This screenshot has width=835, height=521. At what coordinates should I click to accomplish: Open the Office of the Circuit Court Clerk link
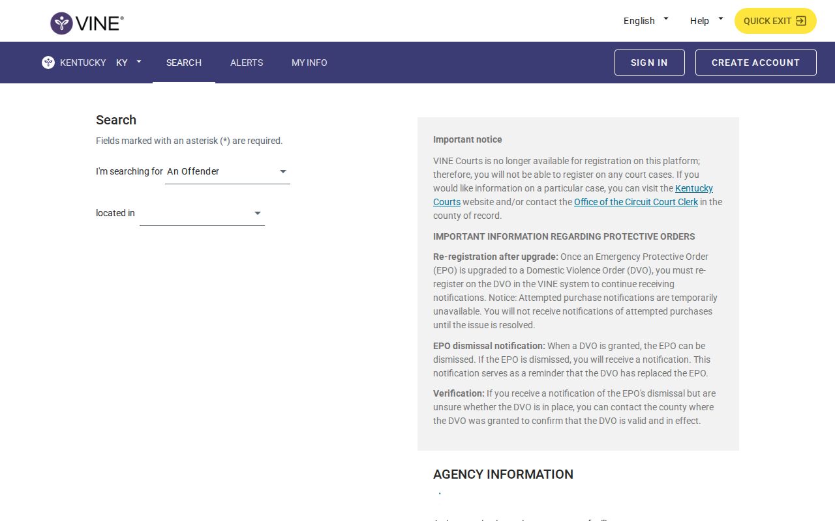[636, 202]
